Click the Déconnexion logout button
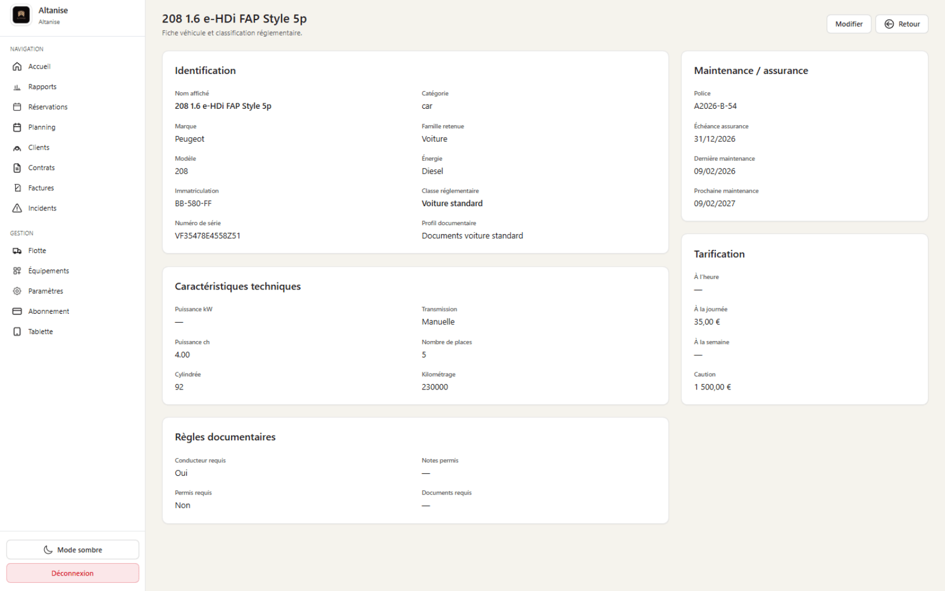 [73, 573]
